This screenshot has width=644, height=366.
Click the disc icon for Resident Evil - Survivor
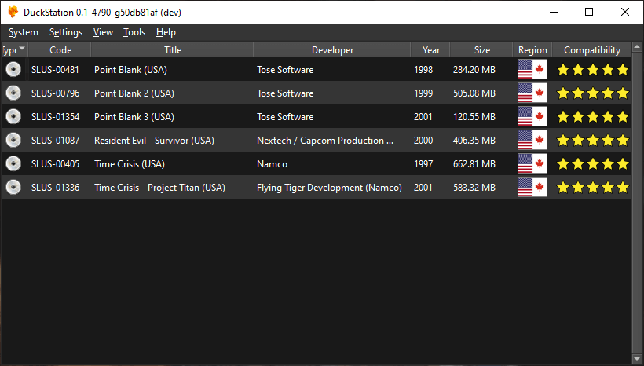(13, 140)
